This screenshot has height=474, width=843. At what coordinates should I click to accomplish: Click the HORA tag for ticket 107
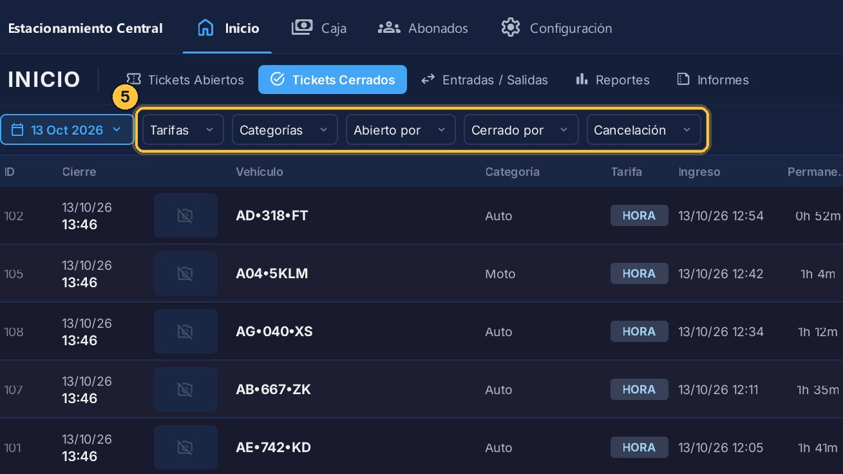click(639, 390)
